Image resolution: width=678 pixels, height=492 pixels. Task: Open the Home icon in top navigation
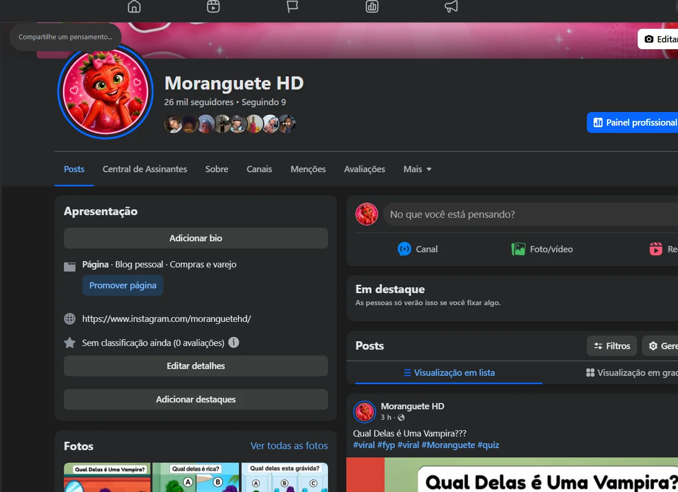tap(134, 6)
